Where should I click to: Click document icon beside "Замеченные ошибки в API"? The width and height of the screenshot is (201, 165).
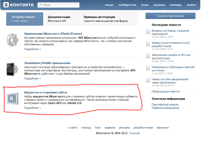pyautogui.click(x=148, y=56)
